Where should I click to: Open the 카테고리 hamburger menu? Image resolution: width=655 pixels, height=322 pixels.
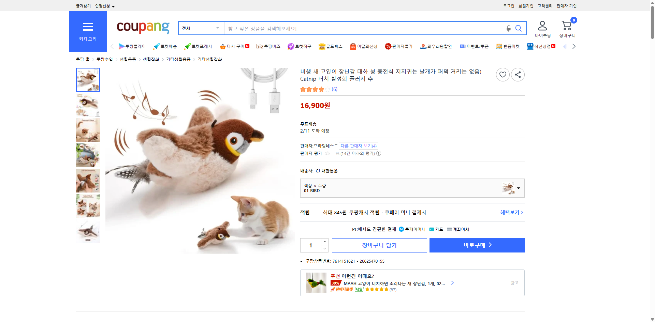coord(88,27)
